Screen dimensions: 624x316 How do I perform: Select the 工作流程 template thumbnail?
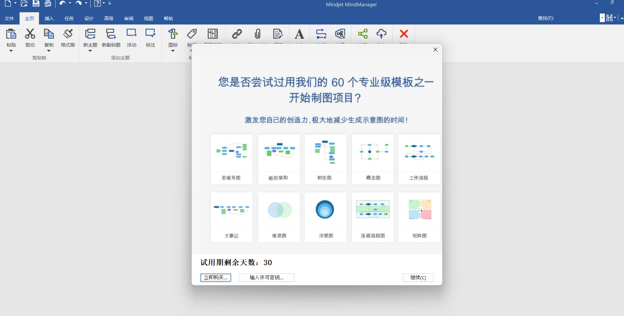click(420, 159)
